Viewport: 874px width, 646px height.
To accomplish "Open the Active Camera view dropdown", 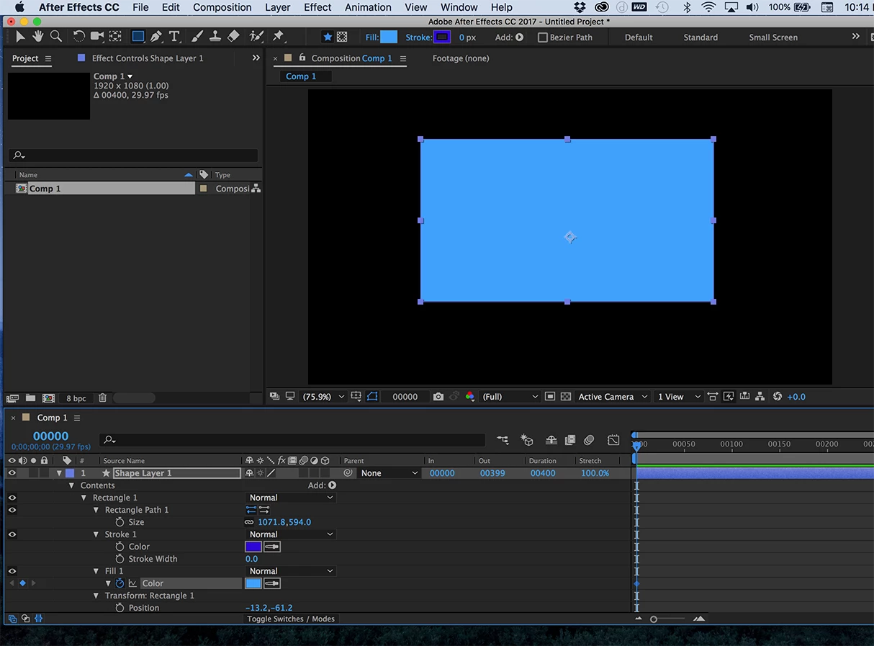I will (x=613, y=397).
